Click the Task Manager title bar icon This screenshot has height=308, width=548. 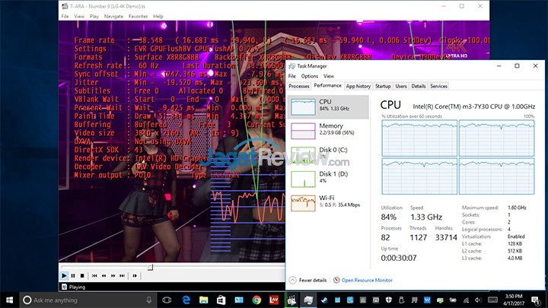[292, 66]
